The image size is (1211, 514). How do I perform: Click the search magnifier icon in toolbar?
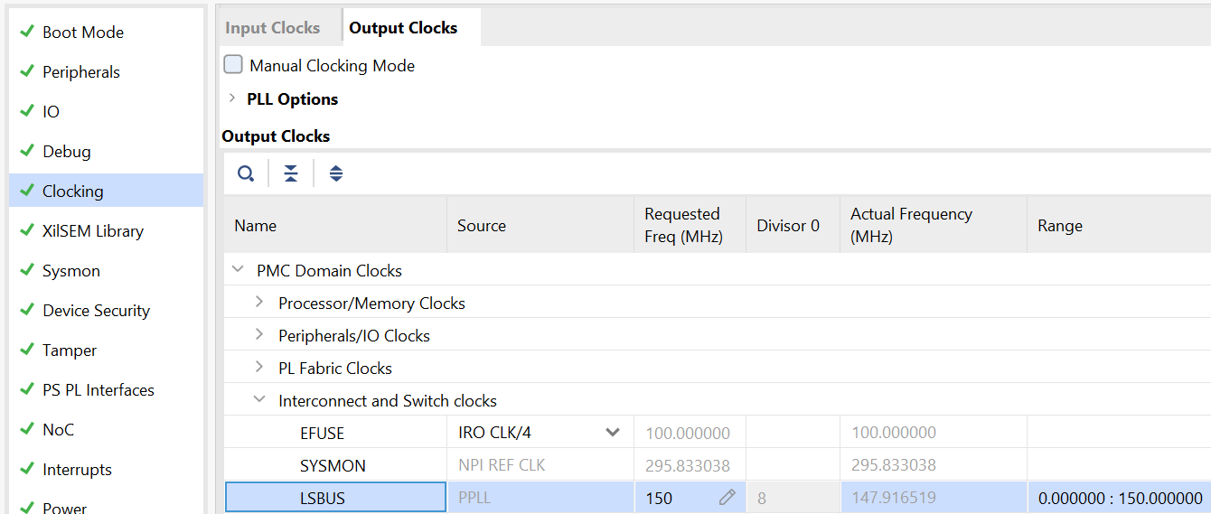(246, 173)
